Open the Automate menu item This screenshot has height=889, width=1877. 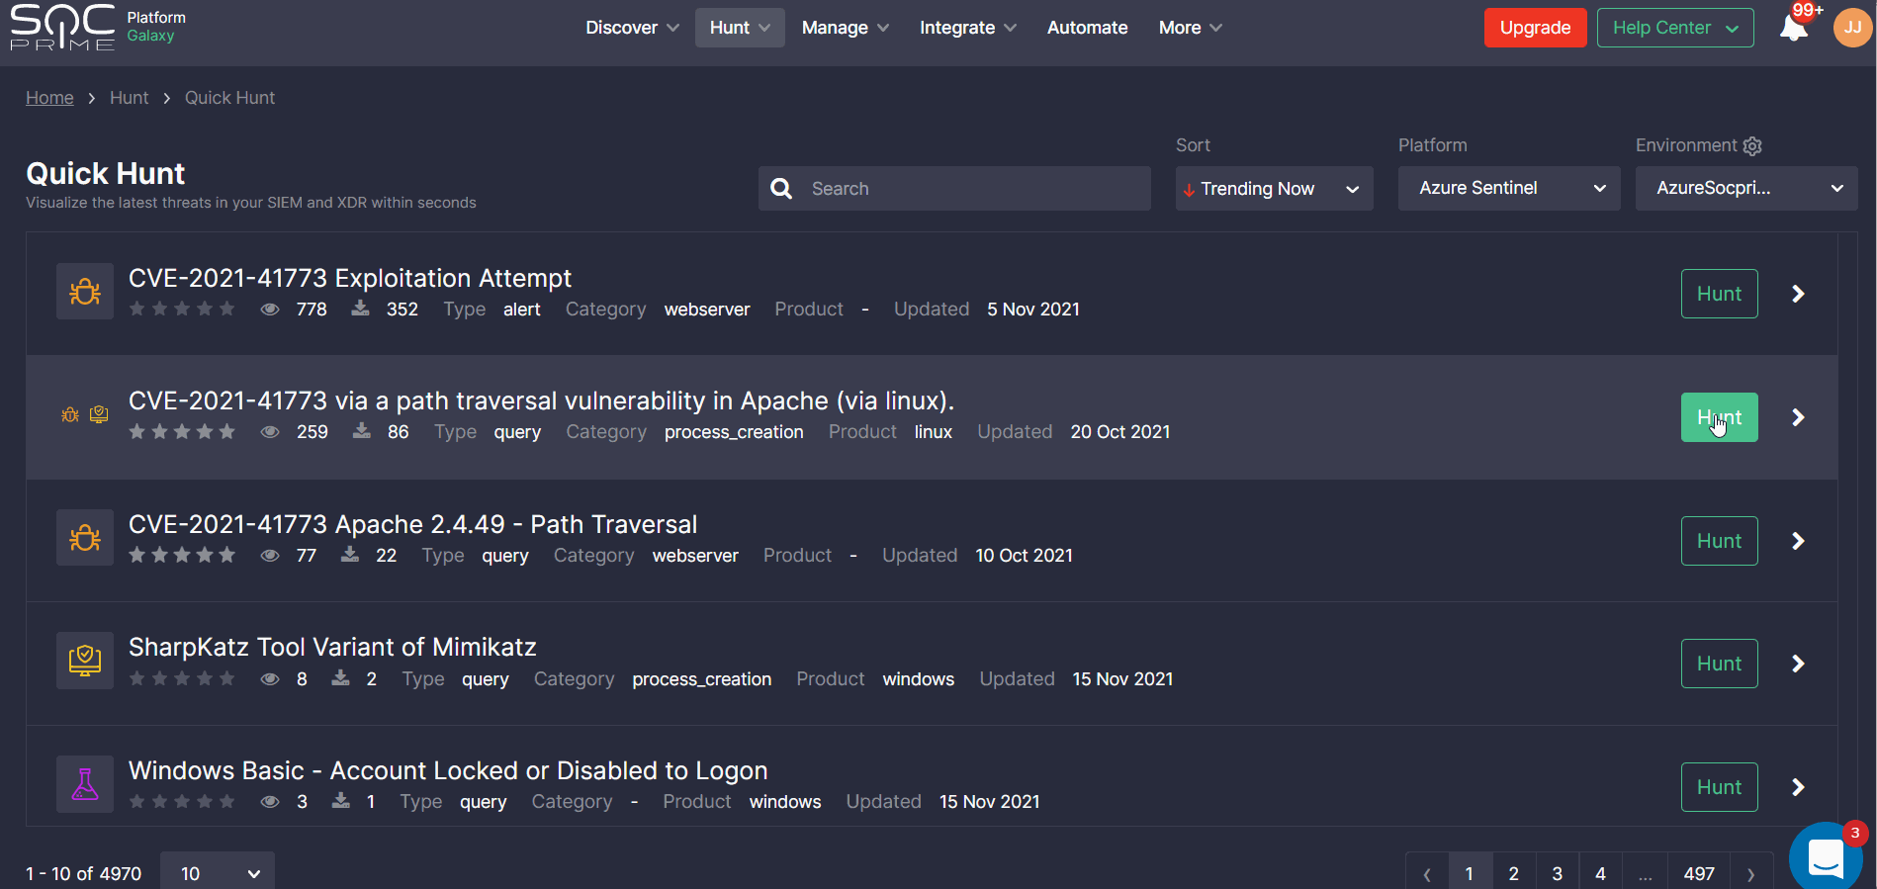coord(1087,28)
